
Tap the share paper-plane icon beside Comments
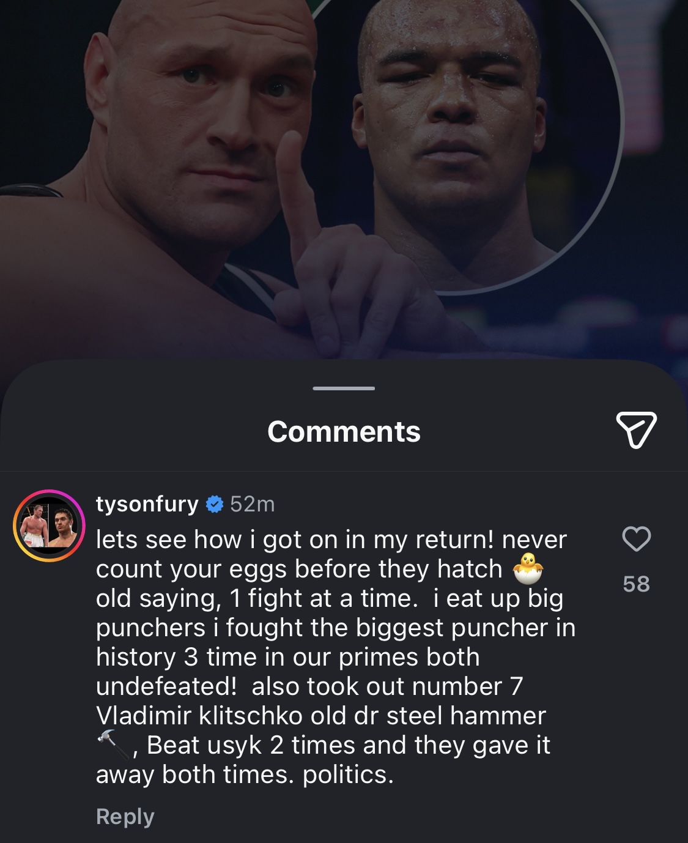pos(636,430)
